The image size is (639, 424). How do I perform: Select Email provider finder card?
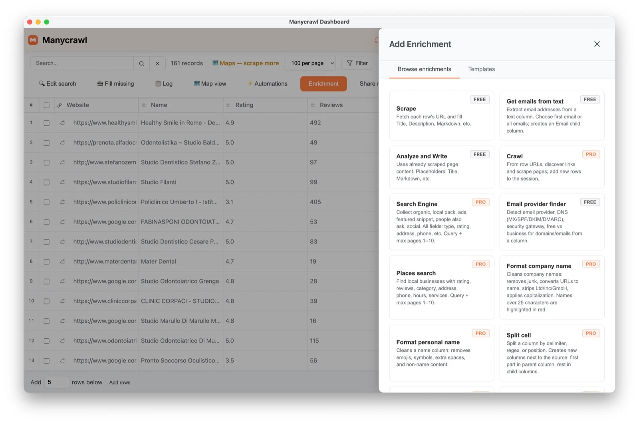[x=552, y=222]
